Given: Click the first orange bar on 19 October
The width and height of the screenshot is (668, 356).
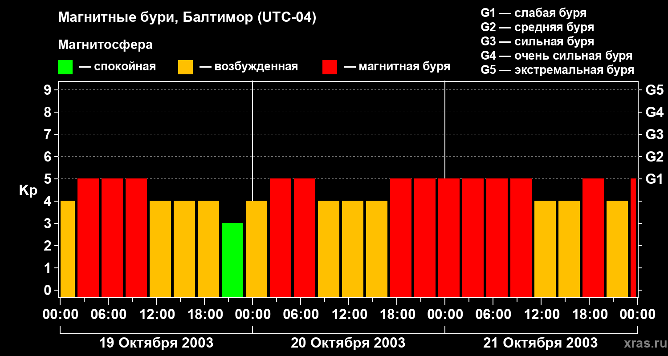Looking at the screenshot, I should point(68,249).
